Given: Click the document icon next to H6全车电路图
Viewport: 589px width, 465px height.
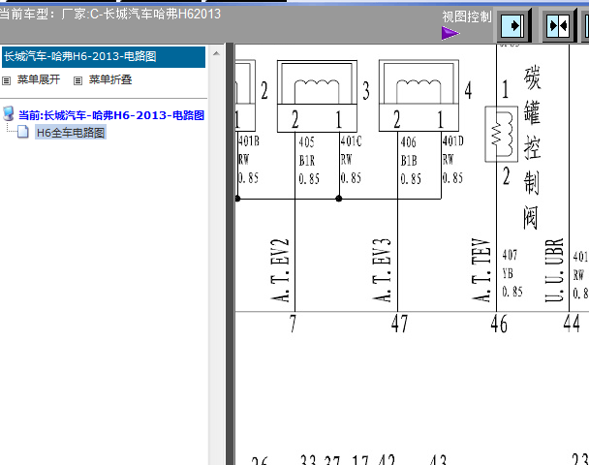Looking at the screenshot, I should [x=23, y=132].
